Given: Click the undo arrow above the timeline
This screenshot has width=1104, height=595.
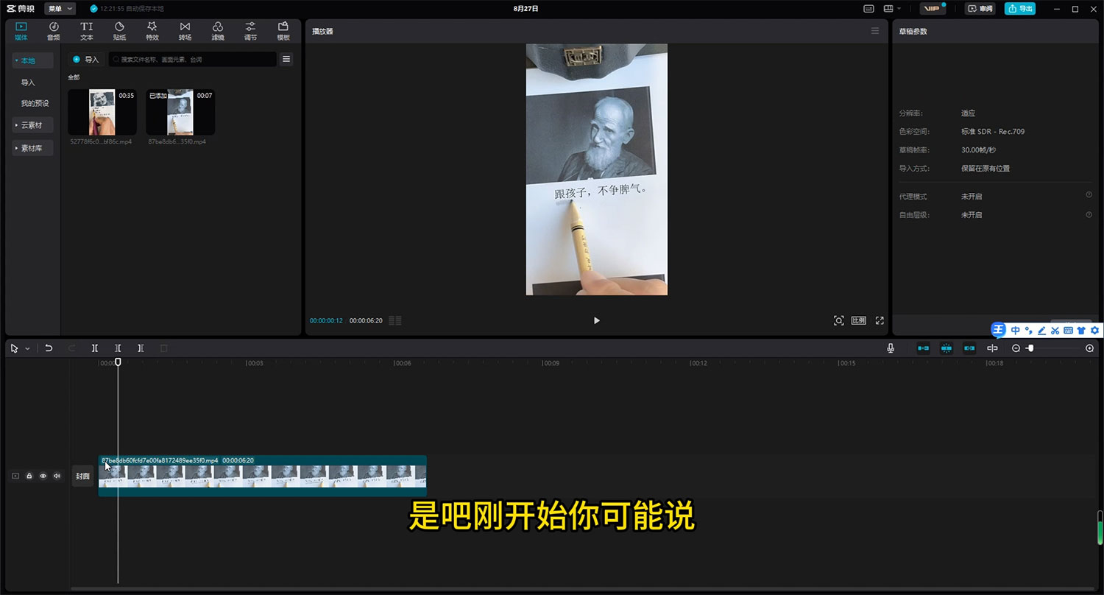Looking at the screenshot, I should pyautogui.click(x=49, y=348).
